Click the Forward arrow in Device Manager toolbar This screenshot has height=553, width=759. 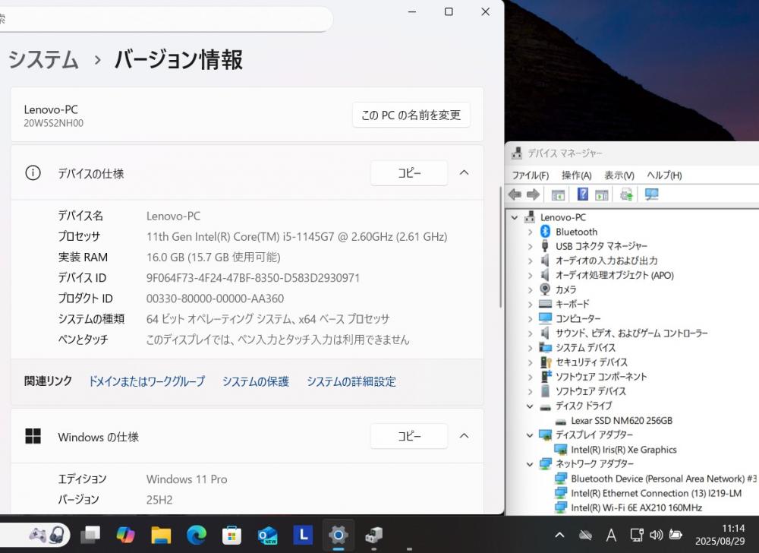pyautogui.click(x=533, y=194)
